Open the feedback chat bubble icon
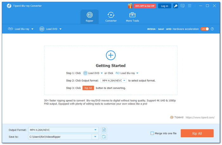Viewport: 222px width, 145px height. pos(182,6)
